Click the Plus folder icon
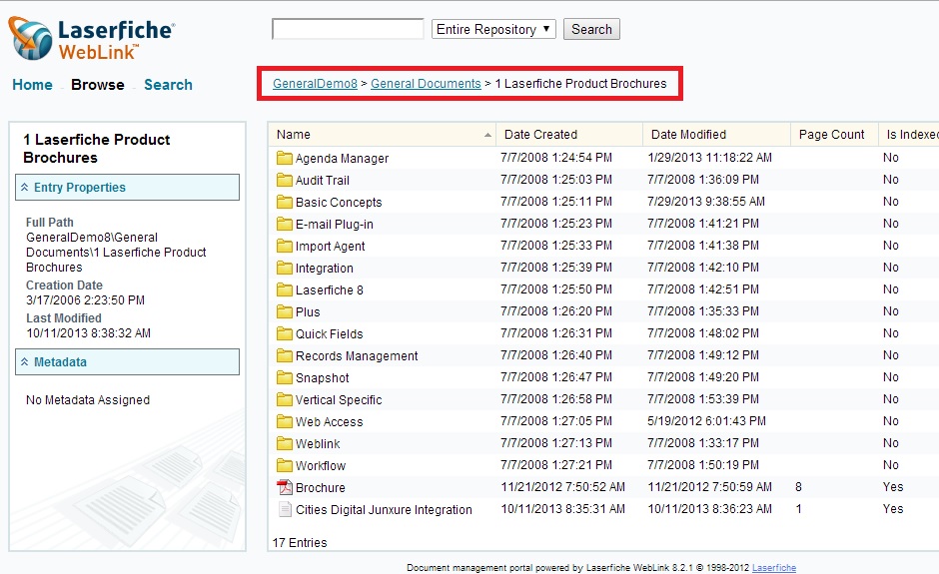Image resolution: width=939 pixels, height=574 pixels. (285, 311)
